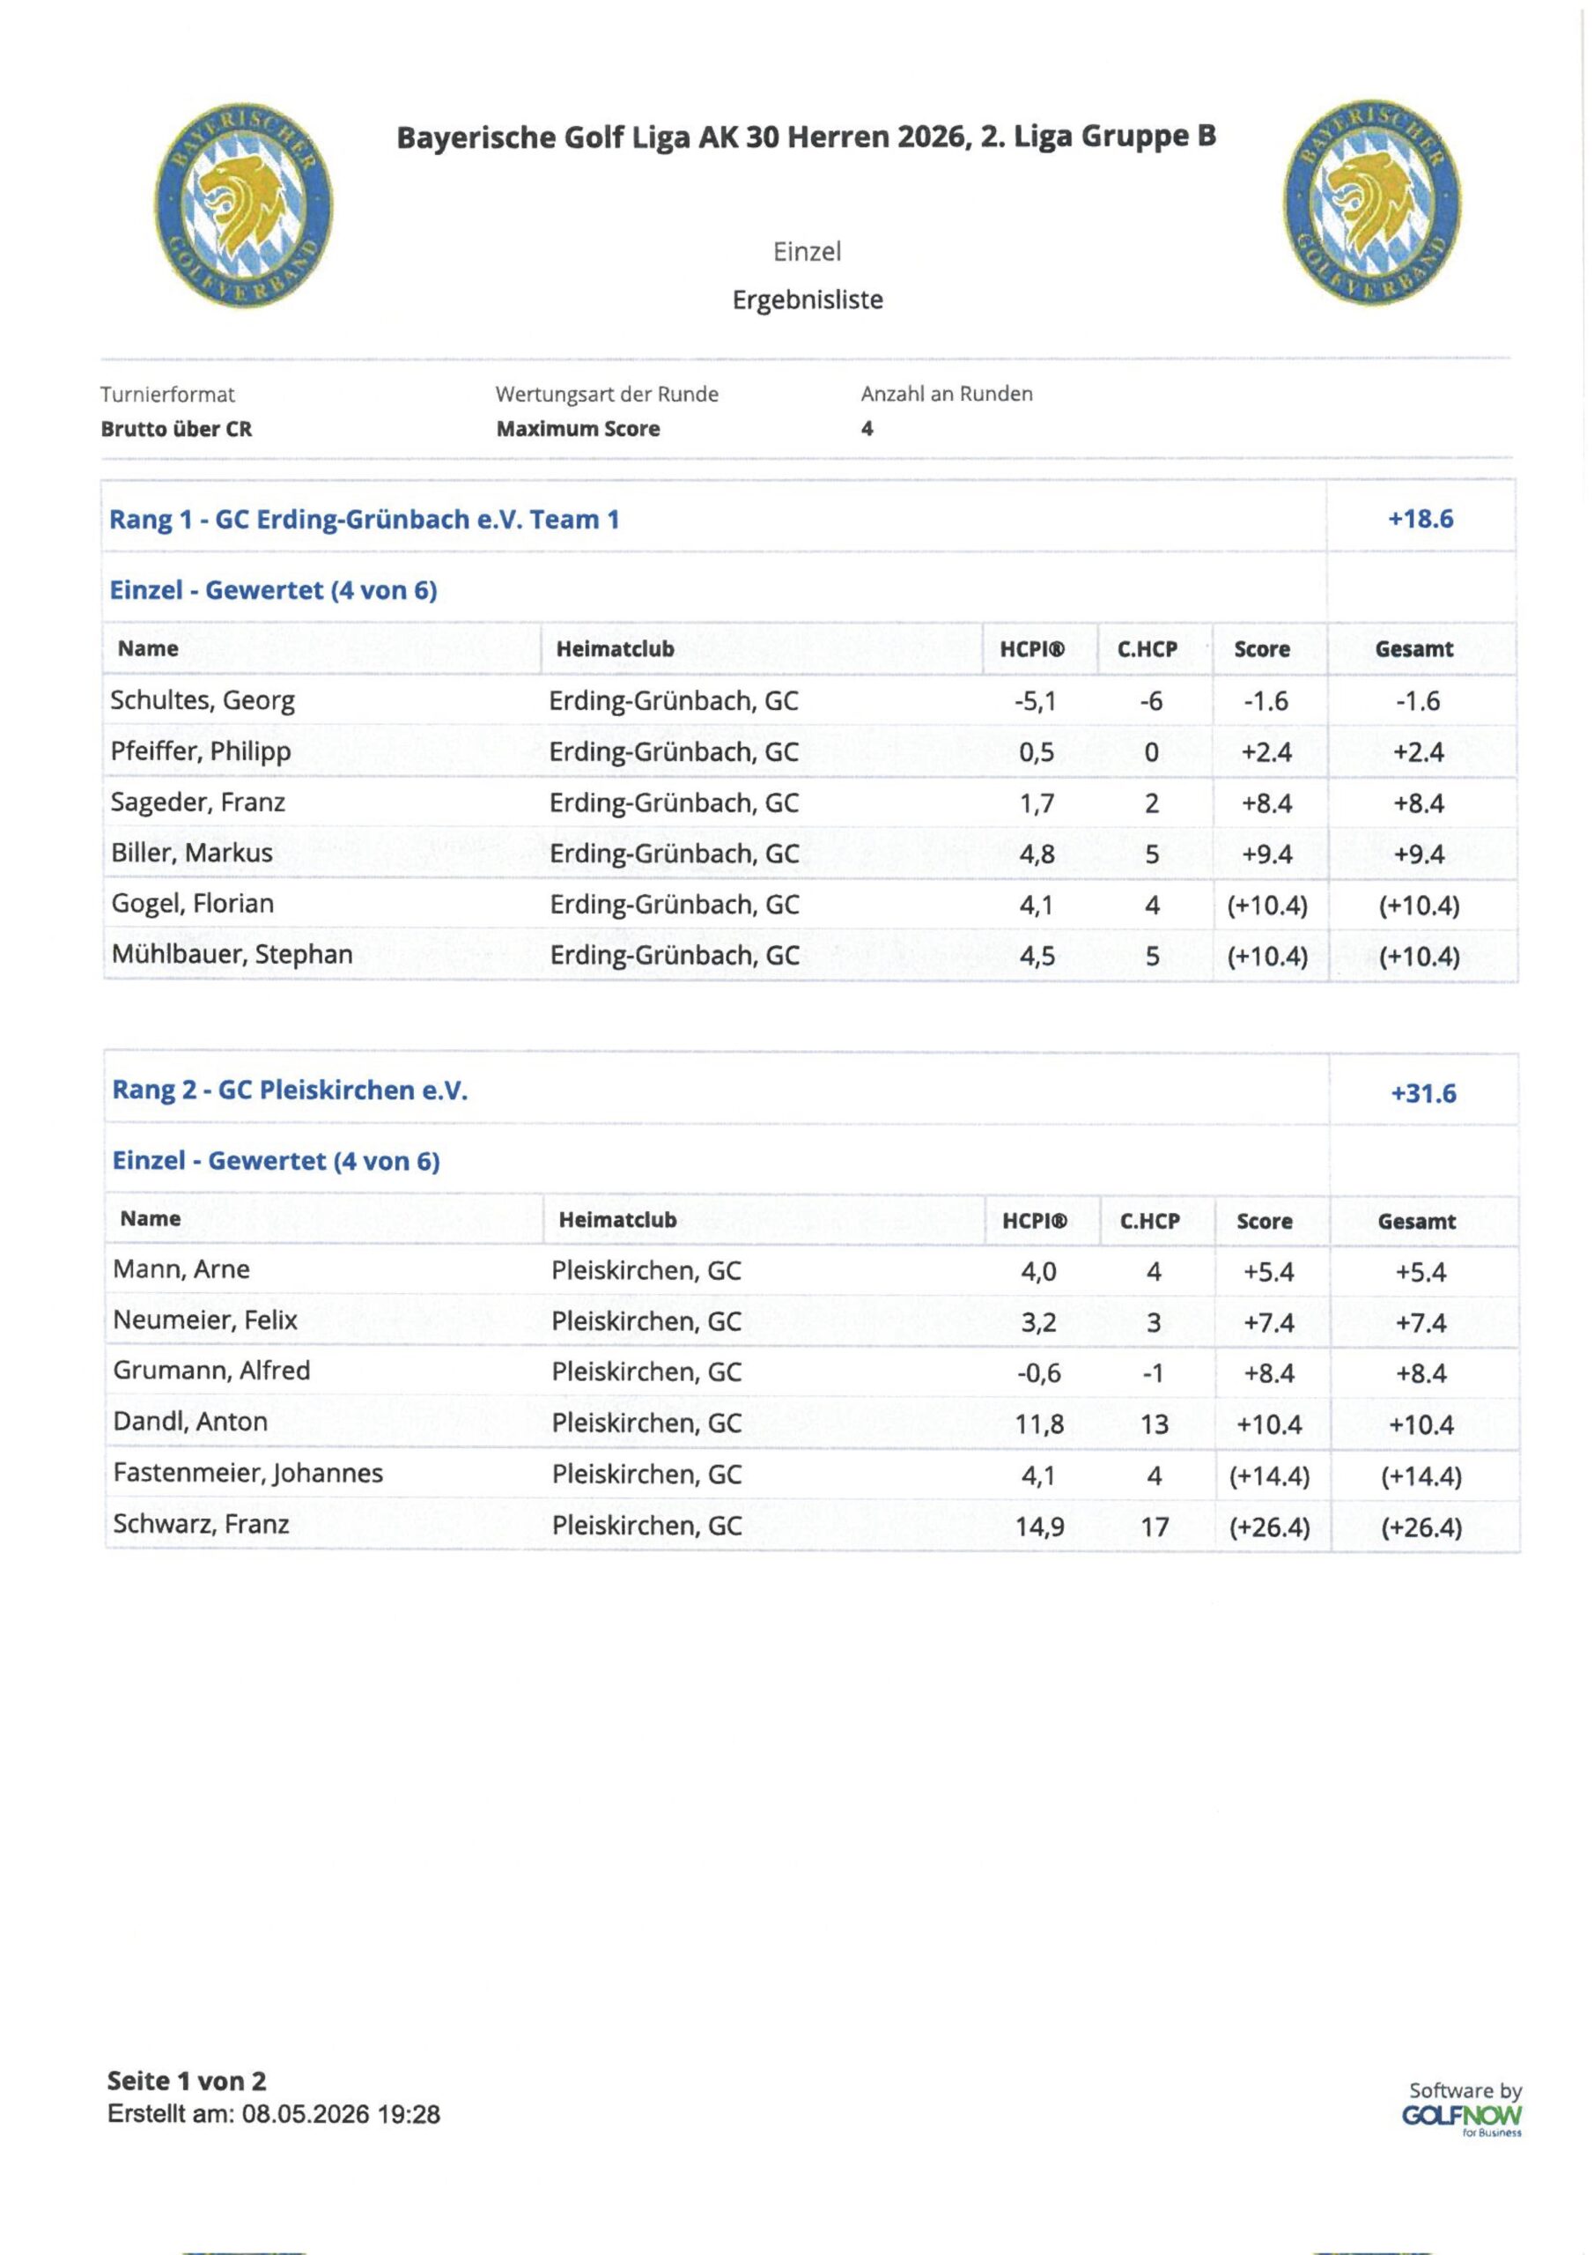Image resolution: width=1594 pixels, height=2255 pixels.
Task: Select player 'Sageder, Franz'
Action: (197, 802)
